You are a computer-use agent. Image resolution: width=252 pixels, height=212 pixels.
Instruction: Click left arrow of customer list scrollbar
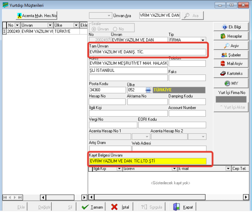coord(43,197)
